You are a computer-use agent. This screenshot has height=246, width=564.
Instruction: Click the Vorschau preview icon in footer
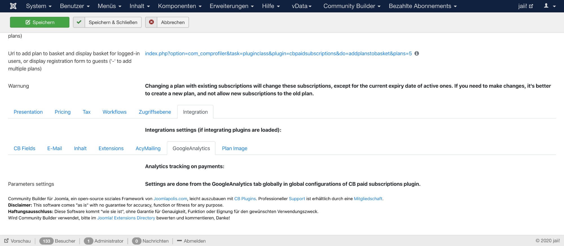[6, 241]
